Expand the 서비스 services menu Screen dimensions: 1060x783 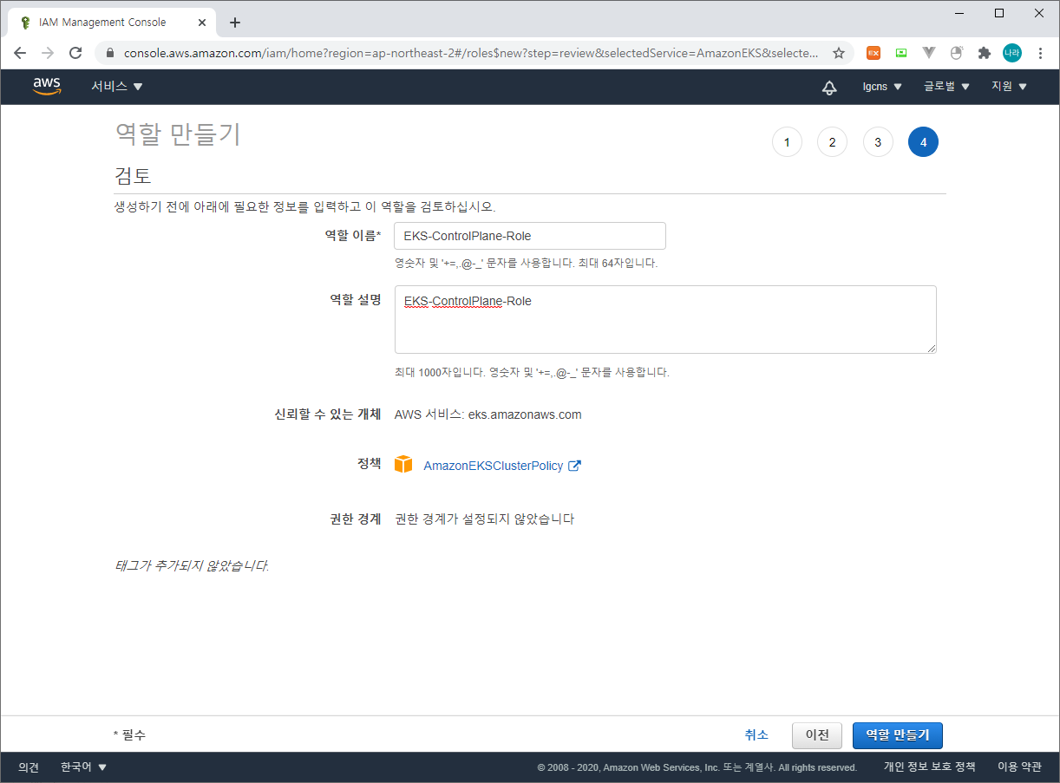point(117,86)
